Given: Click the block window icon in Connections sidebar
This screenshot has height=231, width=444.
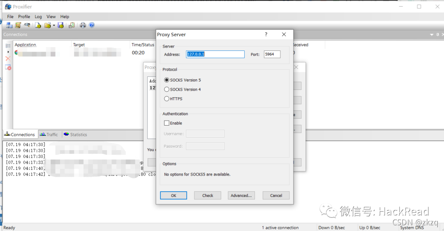Looking at the screenshot, I should [x=8, y=67].
